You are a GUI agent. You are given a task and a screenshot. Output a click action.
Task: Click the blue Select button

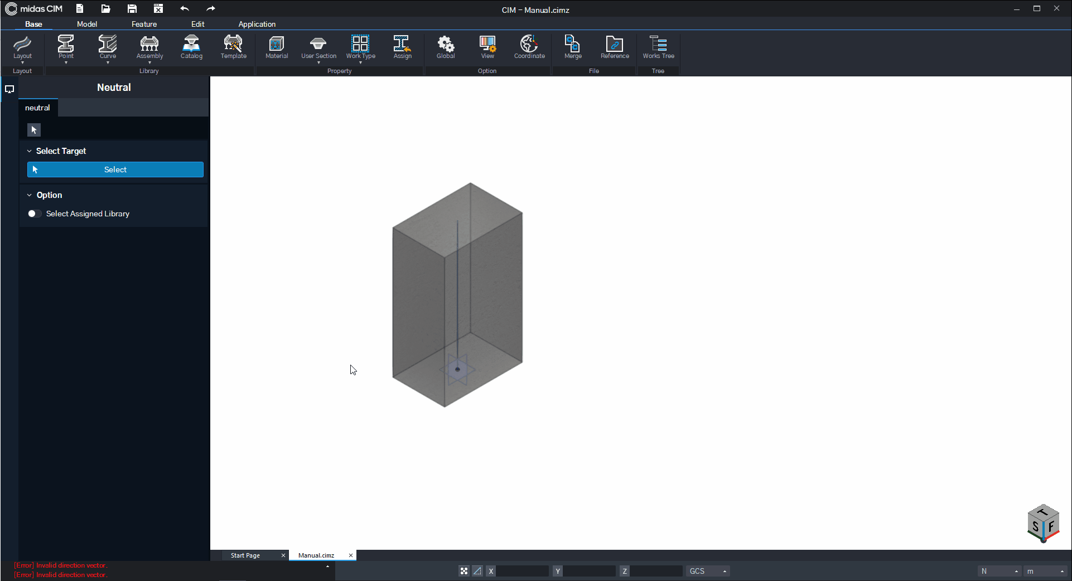coord(115,170)
